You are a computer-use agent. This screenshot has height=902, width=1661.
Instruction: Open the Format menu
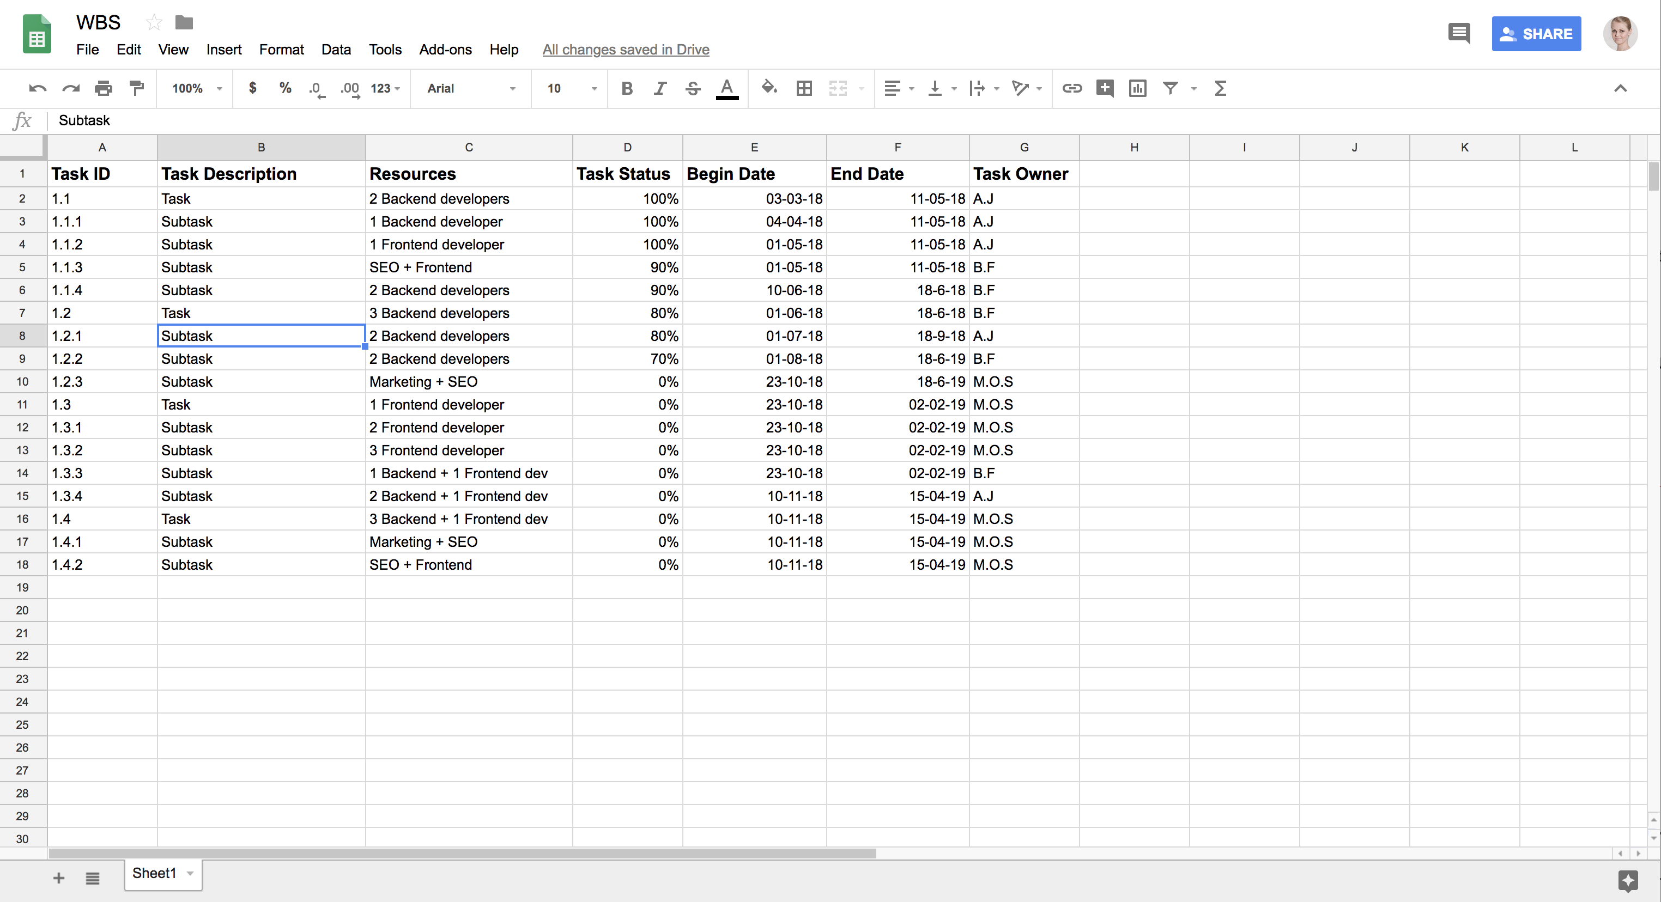(x=281, y=50)
